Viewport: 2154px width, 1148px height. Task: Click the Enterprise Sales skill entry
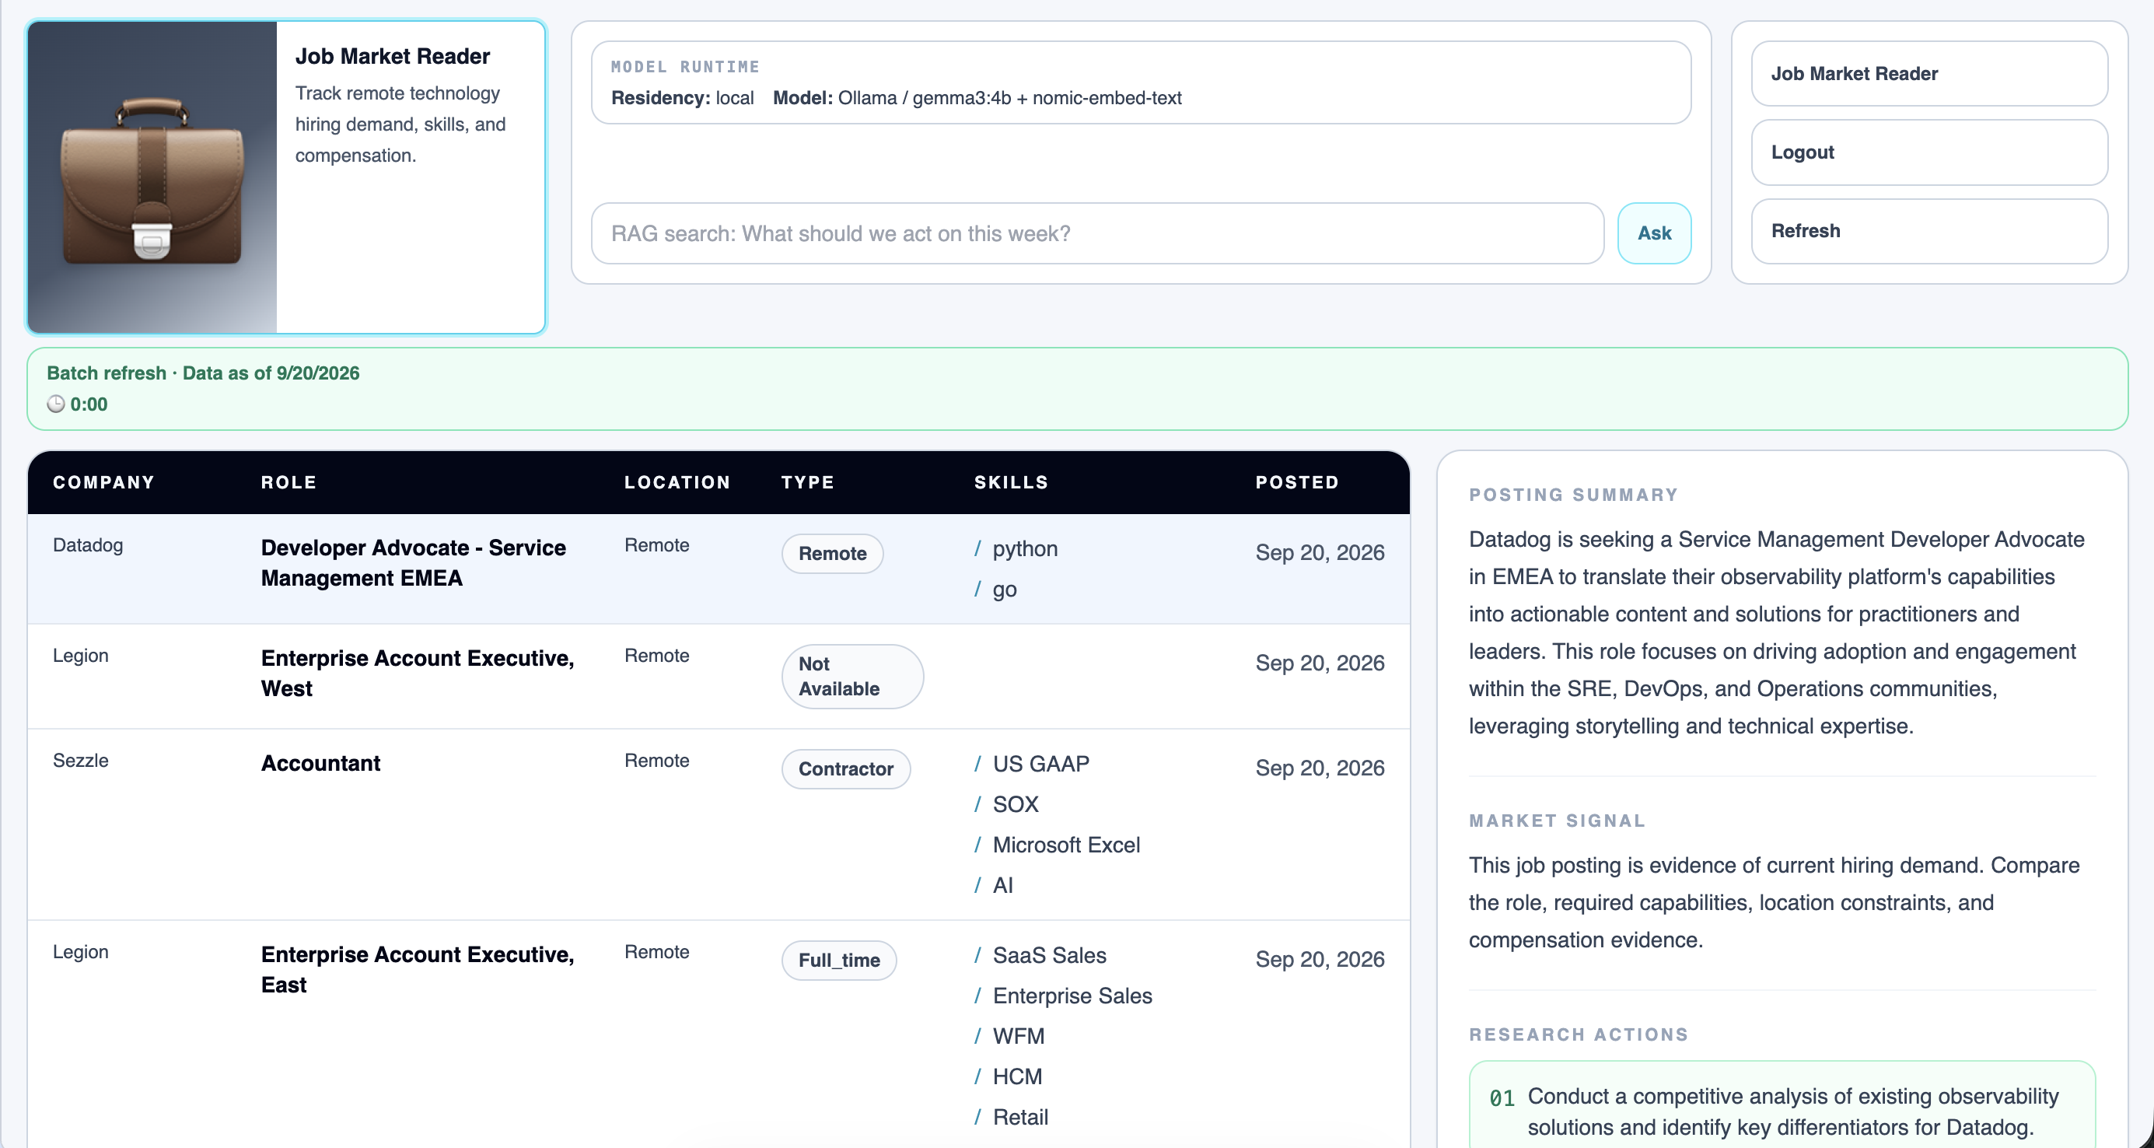pyautogui.click(x=1063, y=996)
